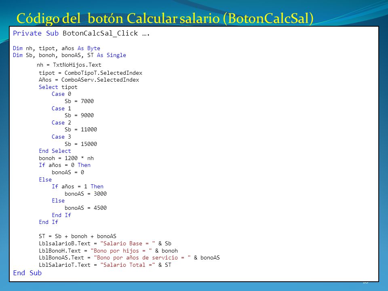Click the line 'If años = 1 Then'
The height and width of the screenshot is (291, 388).
click(78, 187)
